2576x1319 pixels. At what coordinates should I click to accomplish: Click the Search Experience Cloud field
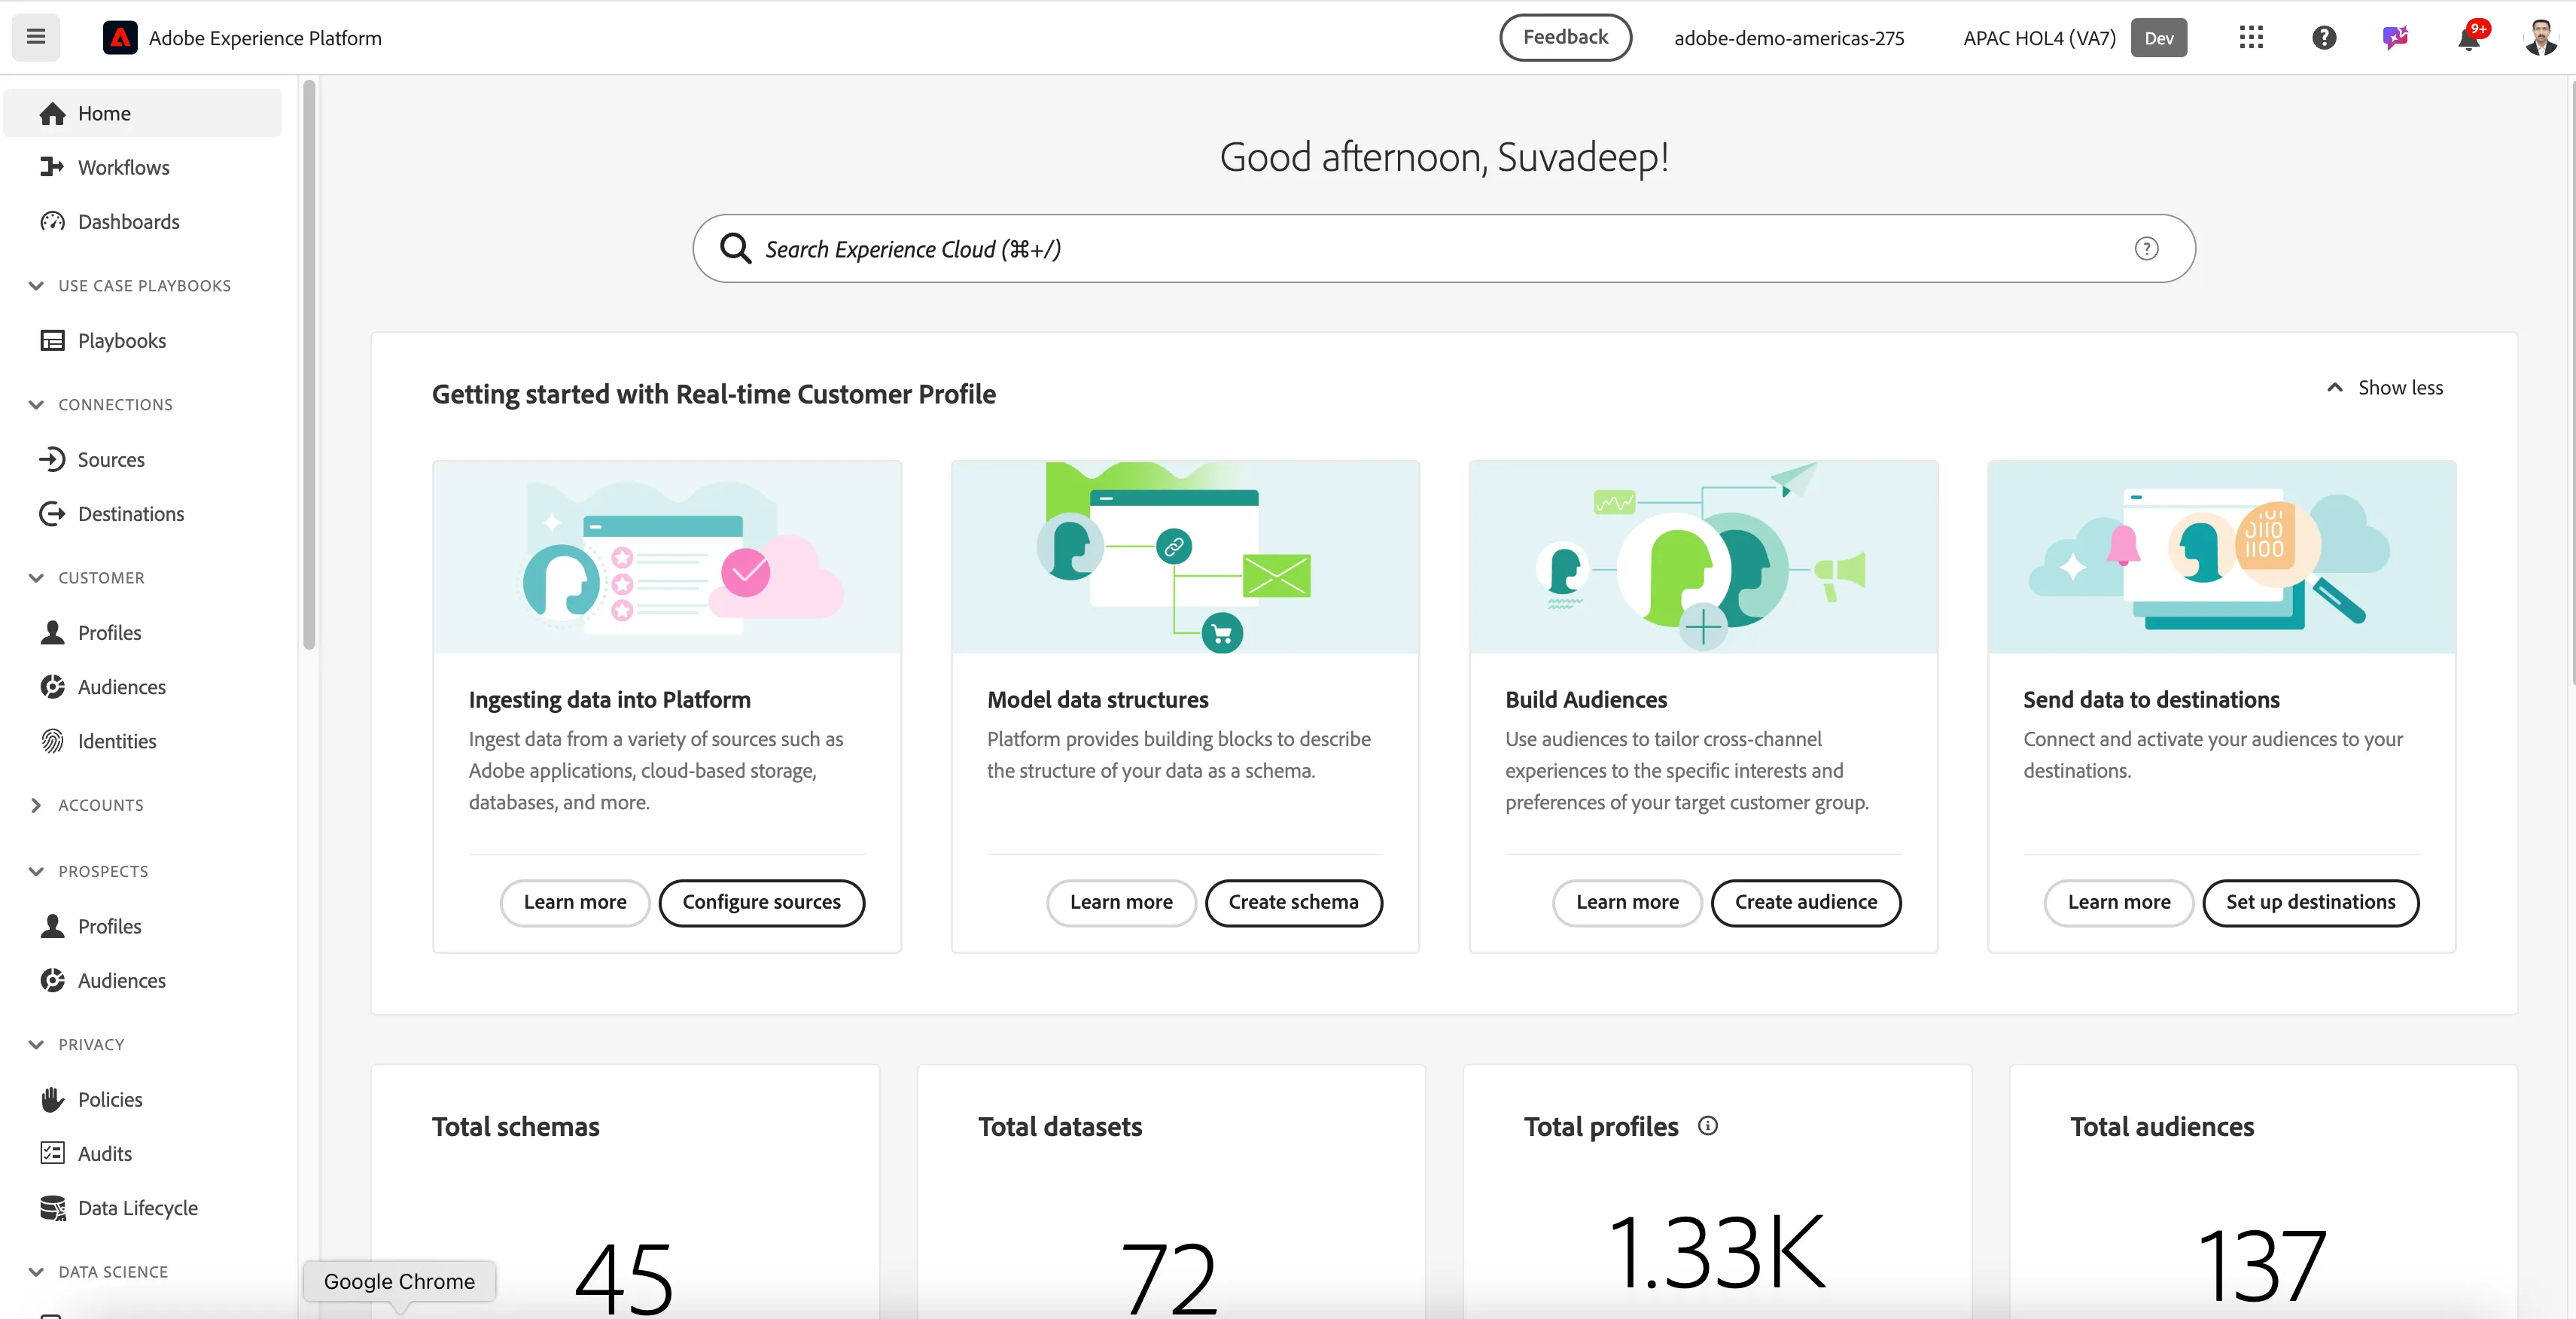click(x=1443, y=249)
